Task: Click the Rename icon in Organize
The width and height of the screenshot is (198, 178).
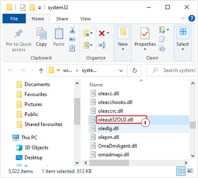Action: tap(102, 45)
